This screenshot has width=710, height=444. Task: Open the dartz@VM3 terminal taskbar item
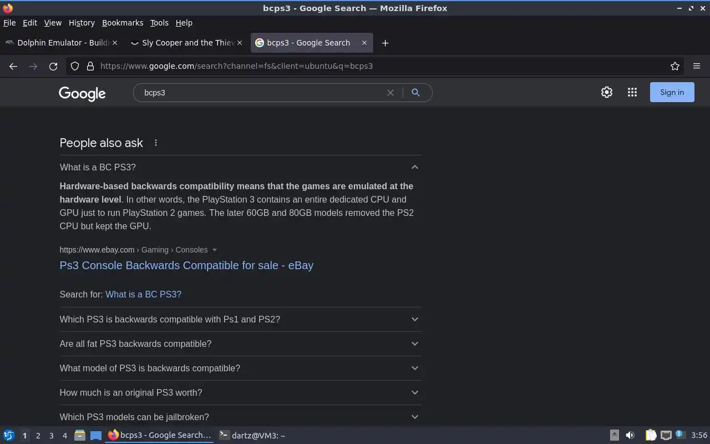252,435
